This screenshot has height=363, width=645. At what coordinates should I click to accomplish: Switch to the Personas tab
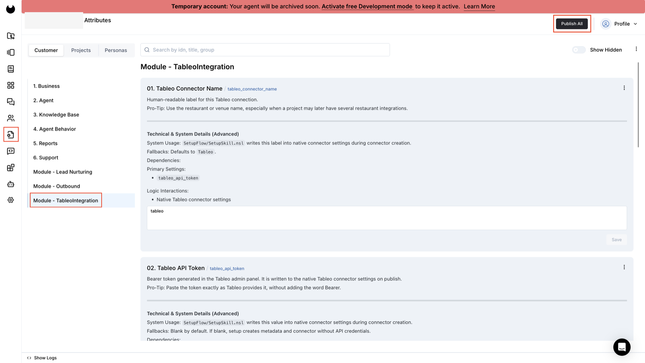coord(116,50)
